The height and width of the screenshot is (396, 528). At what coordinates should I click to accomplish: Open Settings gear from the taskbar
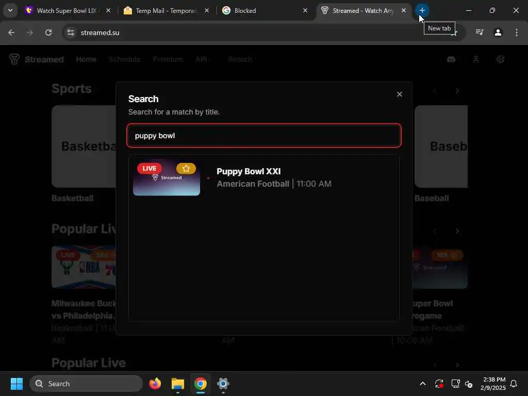click(x=223, y=384)
